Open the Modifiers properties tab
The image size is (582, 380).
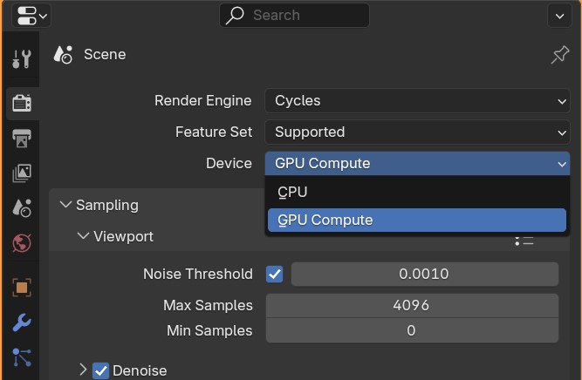22,322
